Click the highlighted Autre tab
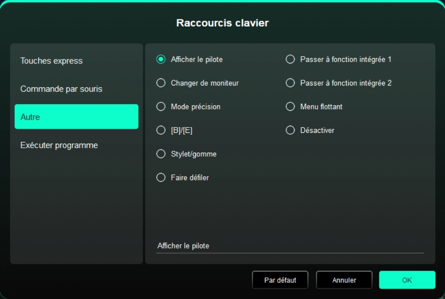The width and height of the screenshot is (445, 299). [x=76, y=117]
